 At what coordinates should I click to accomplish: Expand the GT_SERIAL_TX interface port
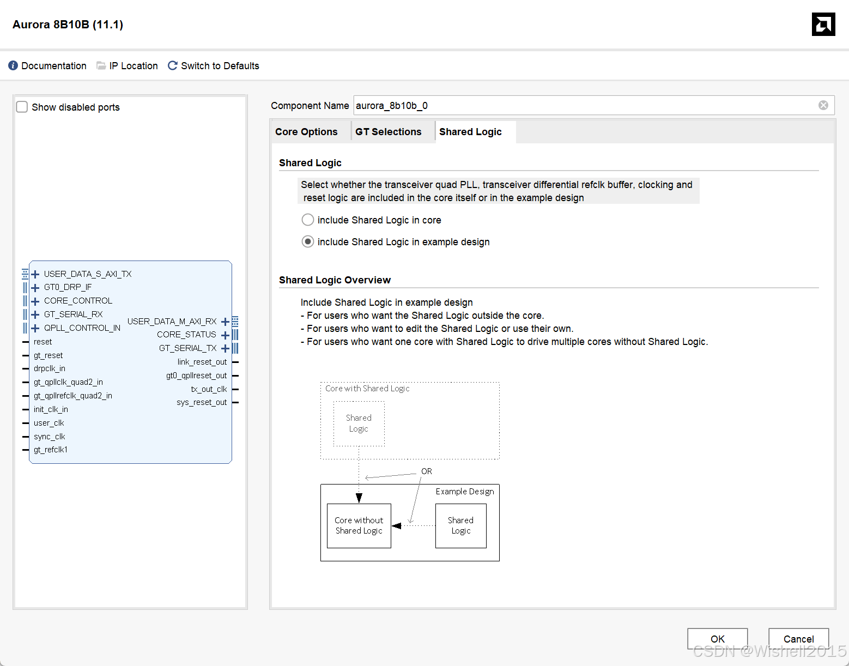tap(225, 348)
